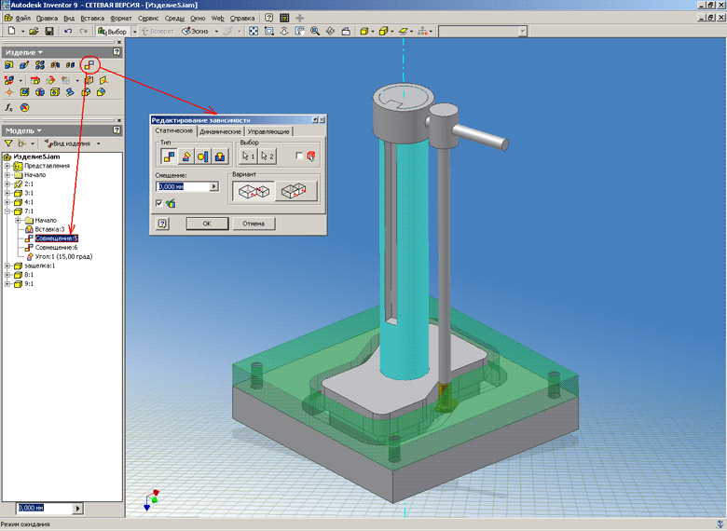Click the Undo arrow icon
The image size is (727, 531).
(68, 31)
